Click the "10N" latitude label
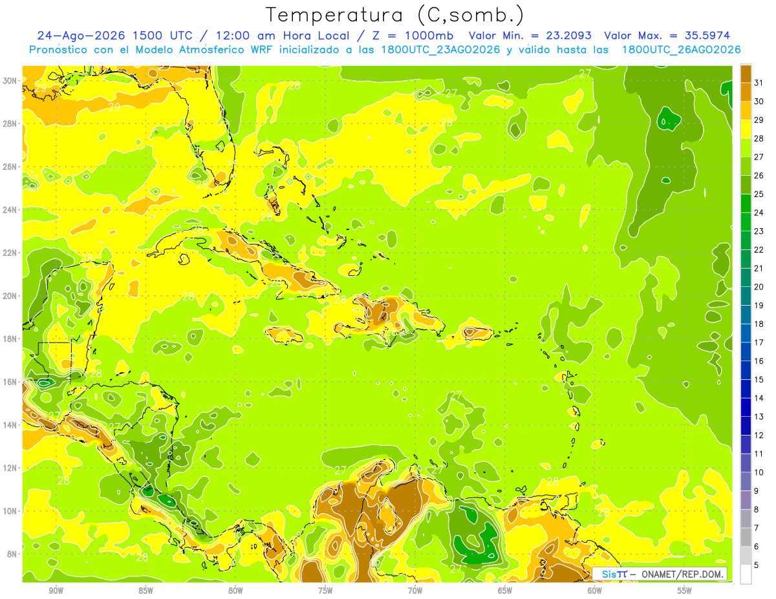Viewport: 776px width, 599px height. pos(10,511)
